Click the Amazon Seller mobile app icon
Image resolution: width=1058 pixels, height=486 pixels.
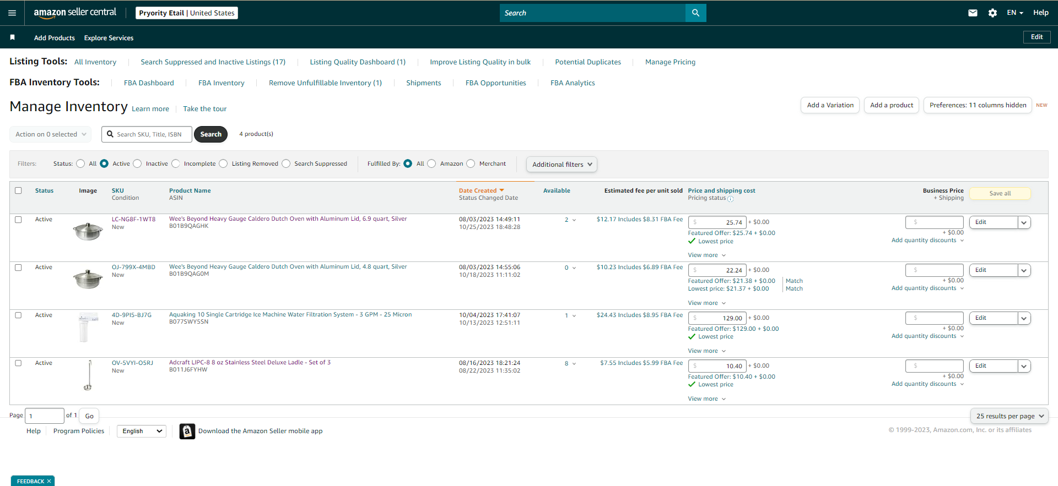coord(187,431)
